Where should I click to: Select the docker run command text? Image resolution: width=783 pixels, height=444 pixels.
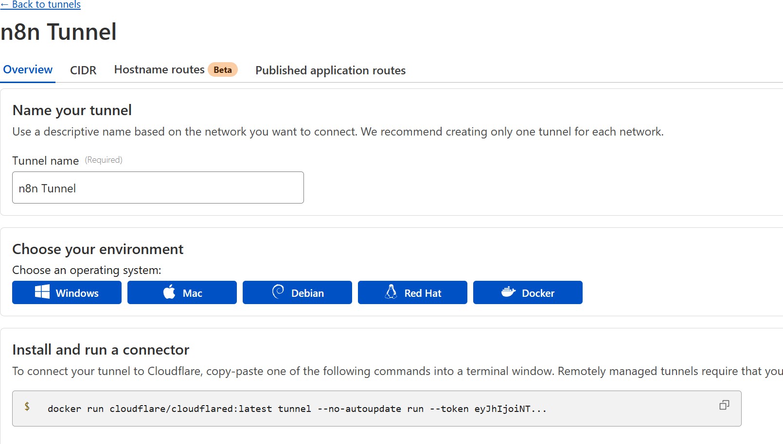pos(297,408)
